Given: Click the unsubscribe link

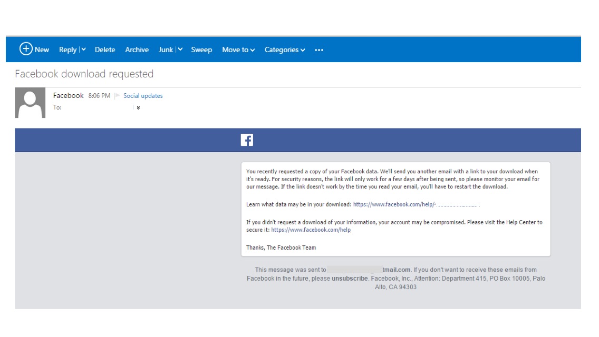Looking at the screenshot, I should coord(350,279).
